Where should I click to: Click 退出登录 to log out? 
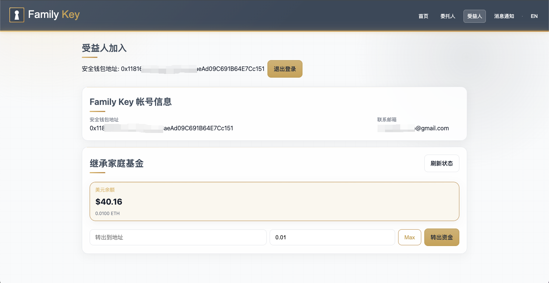pyautogui.click(x=285, y=69)
